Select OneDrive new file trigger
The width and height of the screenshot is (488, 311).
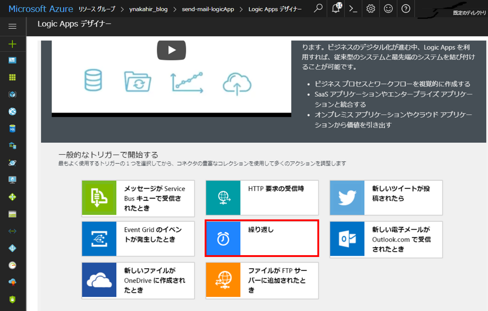pos(138,280)
